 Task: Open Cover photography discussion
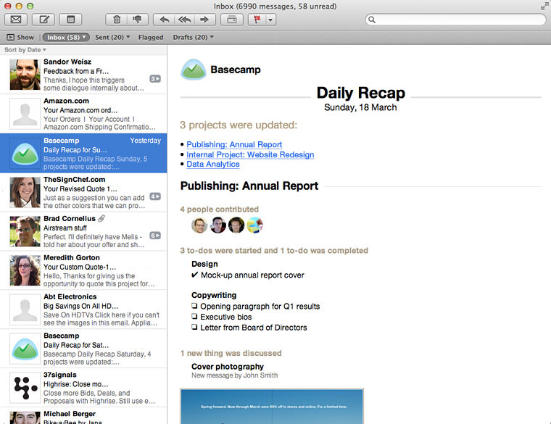click(x=228, y=367)
